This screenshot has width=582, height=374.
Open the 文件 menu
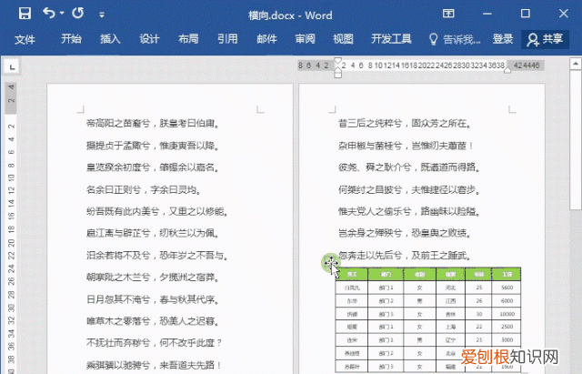point(25,39)
